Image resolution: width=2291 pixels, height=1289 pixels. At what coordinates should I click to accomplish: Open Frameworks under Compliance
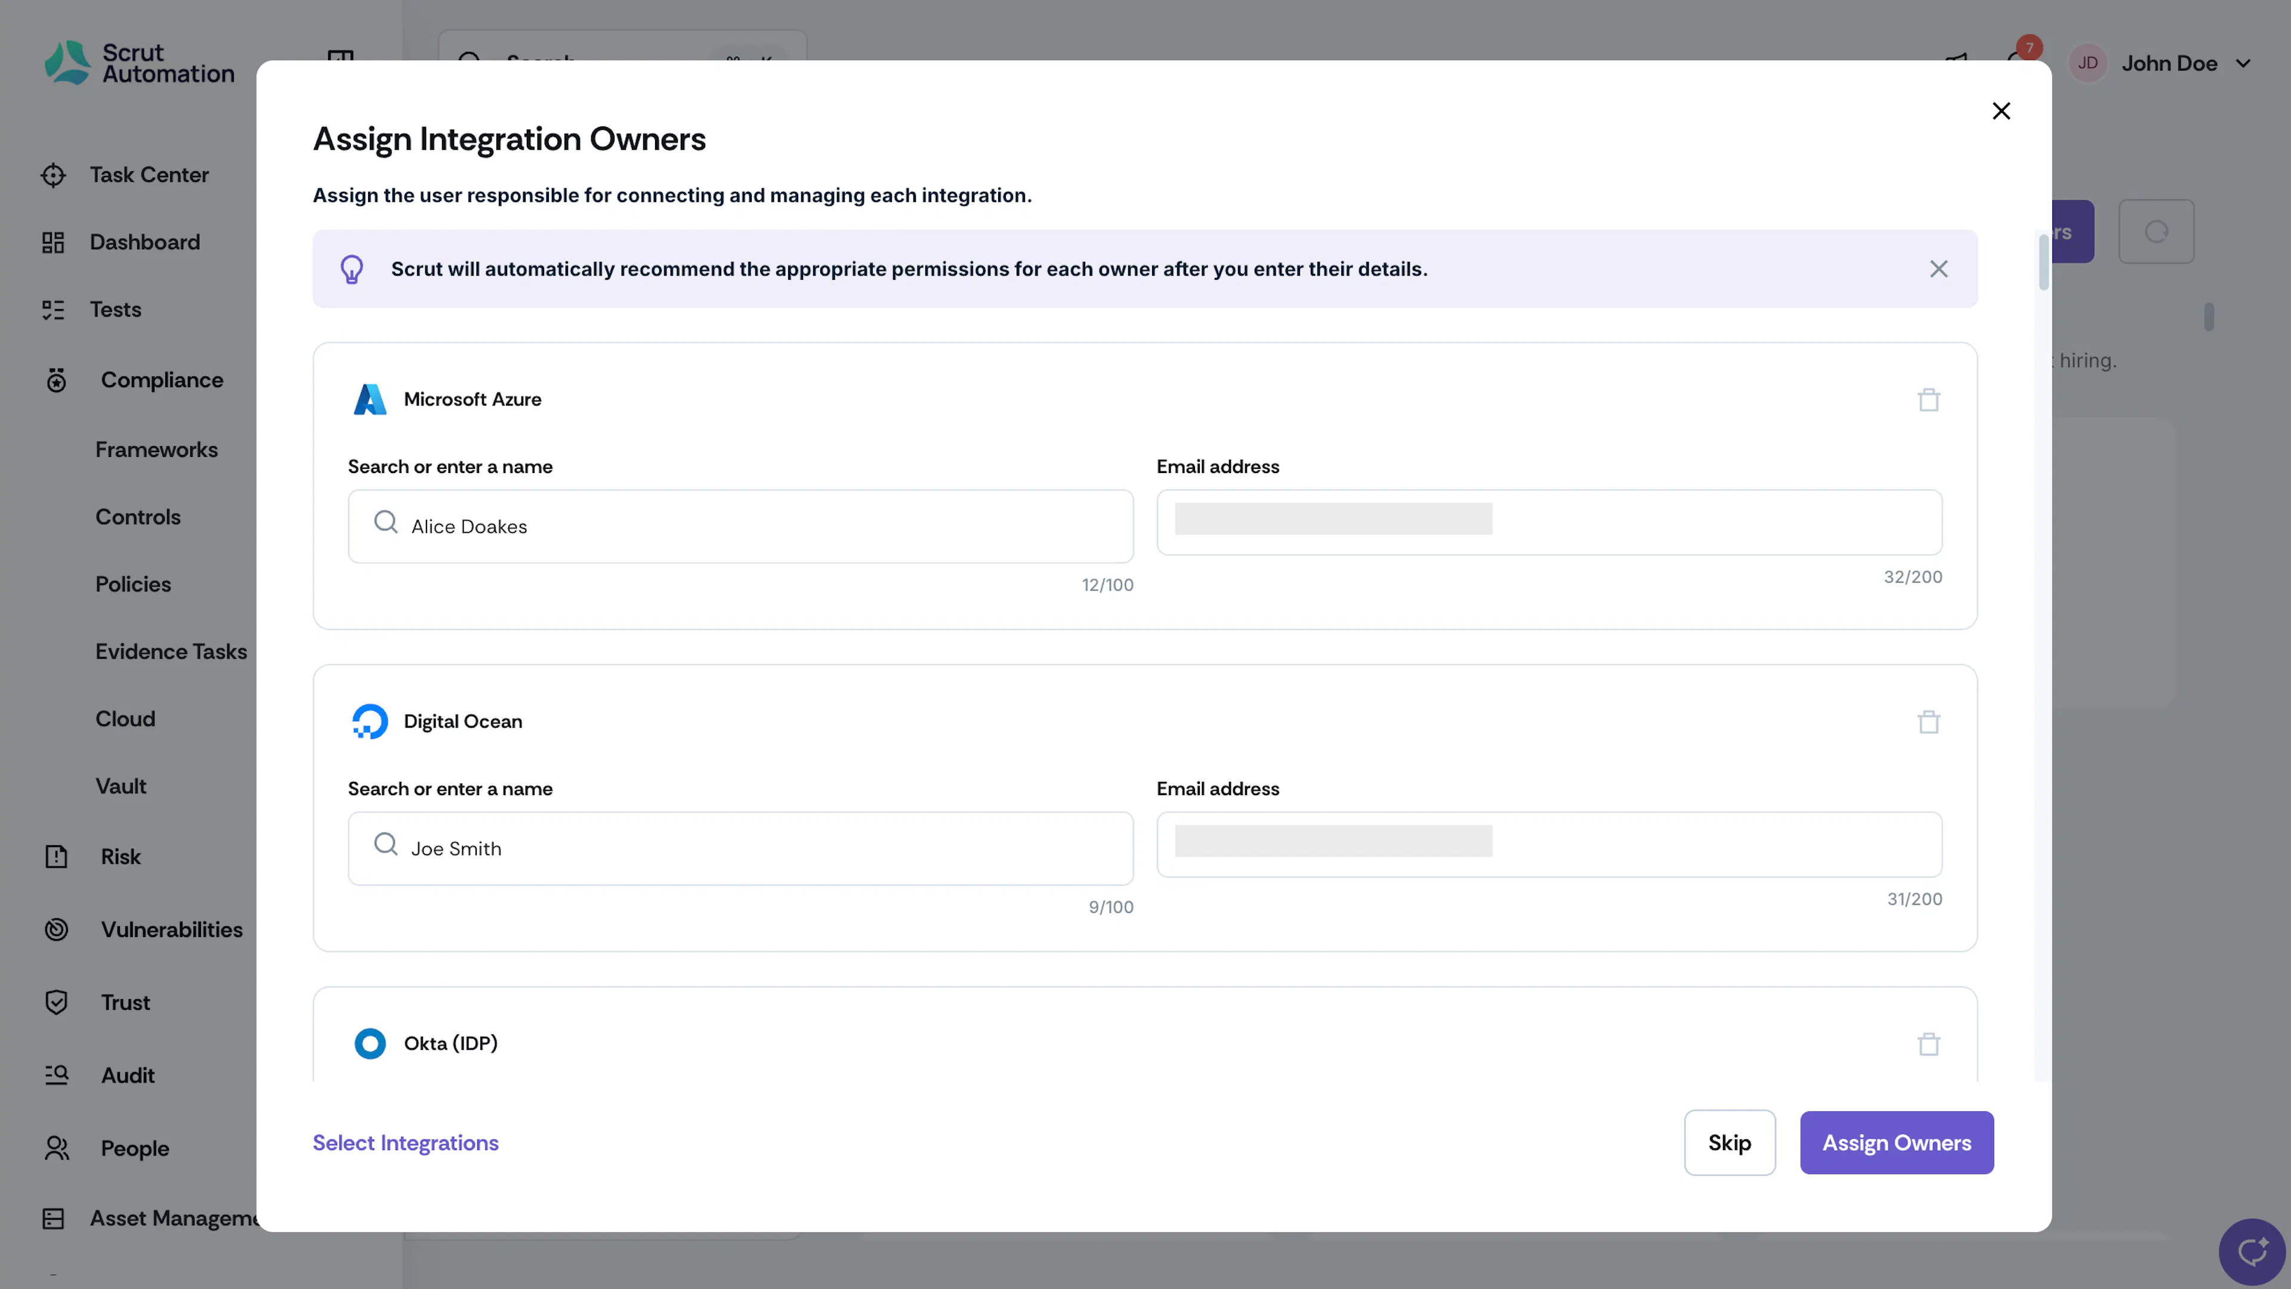156,450
